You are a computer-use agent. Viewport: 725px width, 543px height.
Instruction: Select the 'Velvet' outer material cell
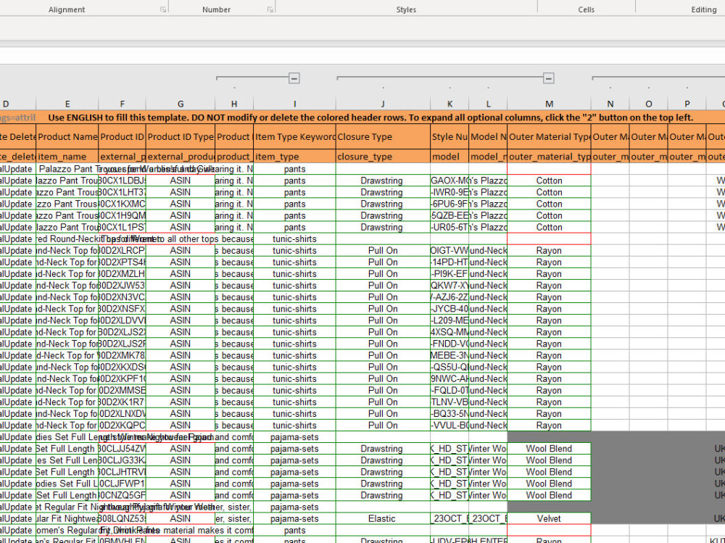click(x=549, y=518)
